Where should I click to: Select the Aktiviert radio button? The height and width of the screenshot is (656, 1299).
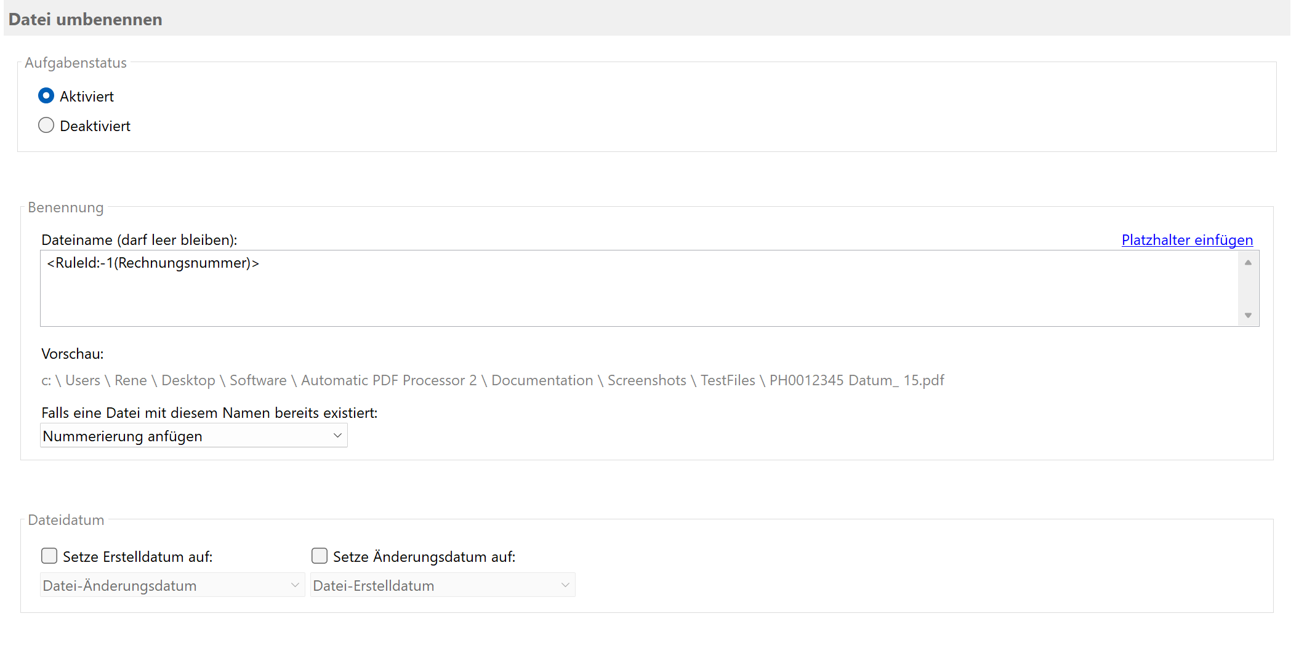click(x=46, y=96)
